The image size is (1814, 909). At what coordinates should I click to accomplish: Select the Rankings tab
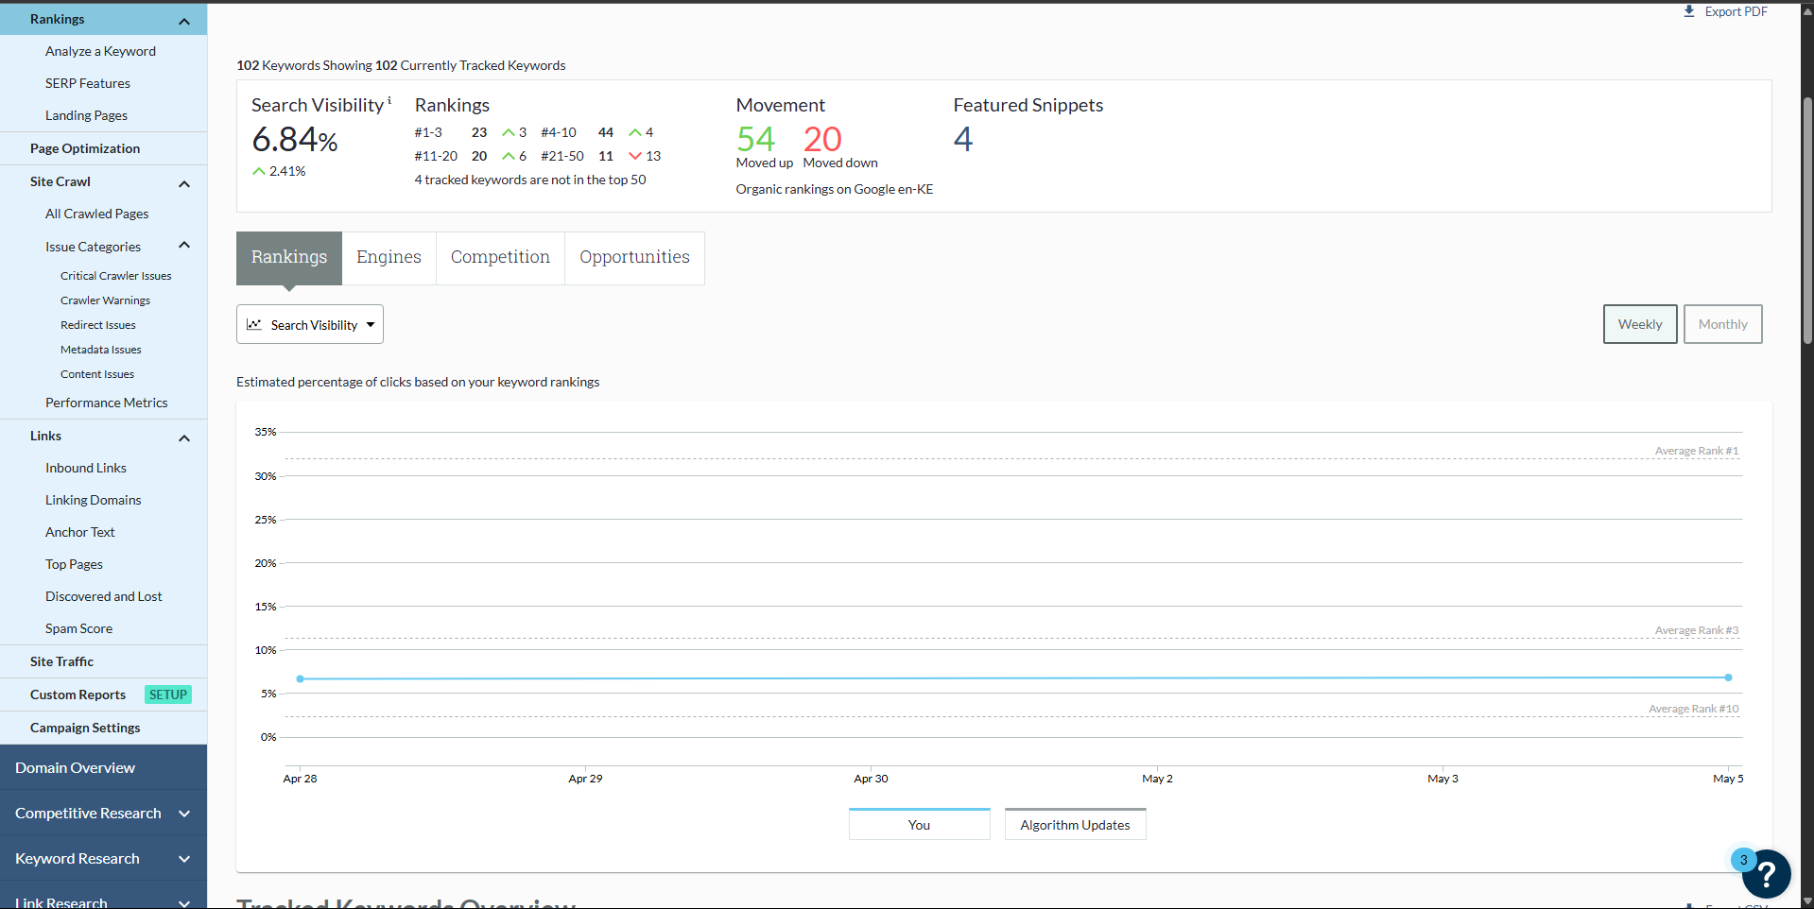pyautogui.click(x=289, y=257)
